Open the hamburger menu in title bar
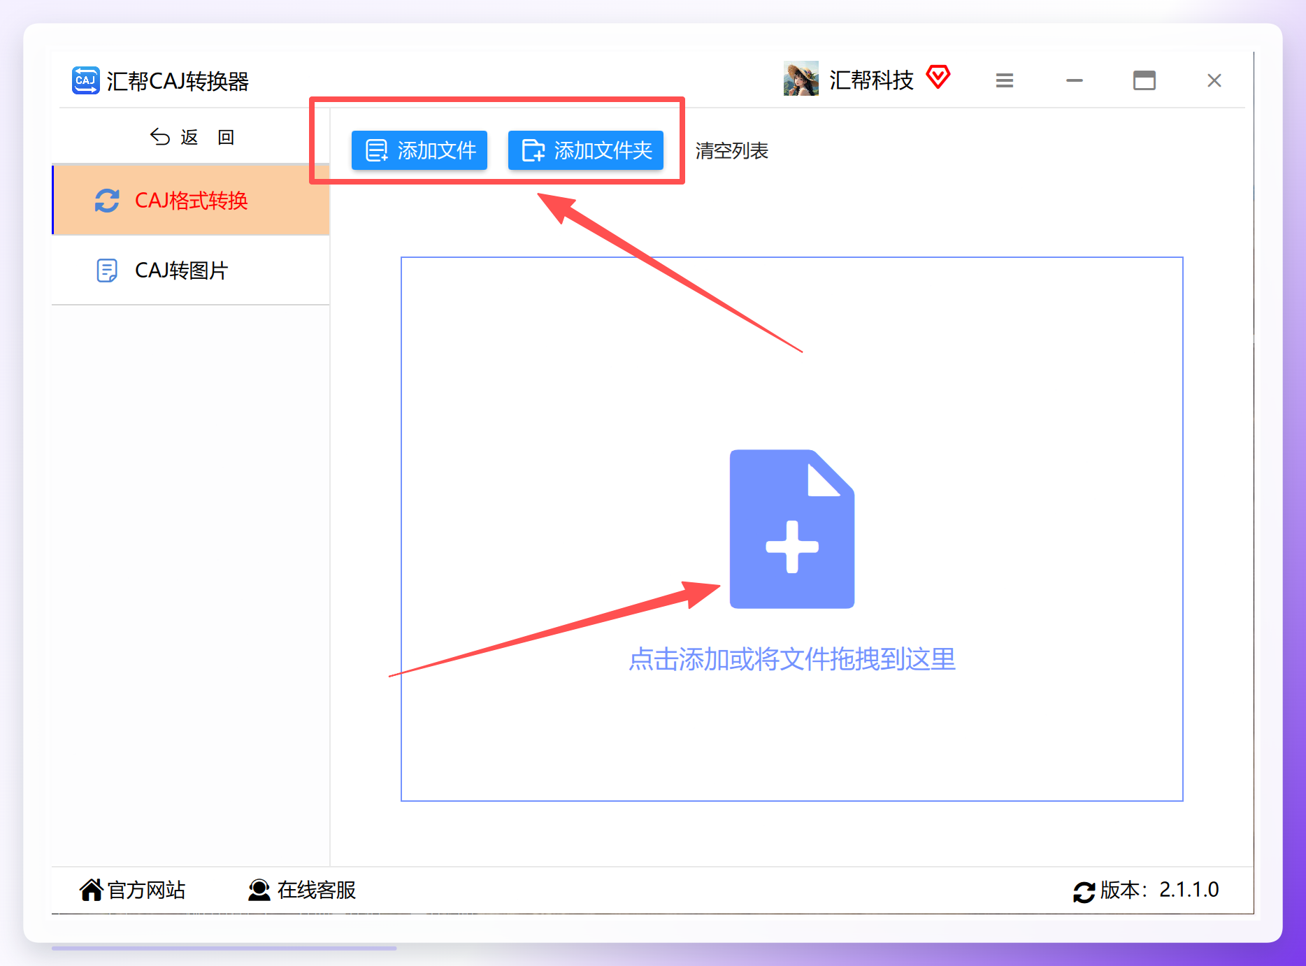The width and height of the screenshot is (1306, 966). pos(1005,80)
